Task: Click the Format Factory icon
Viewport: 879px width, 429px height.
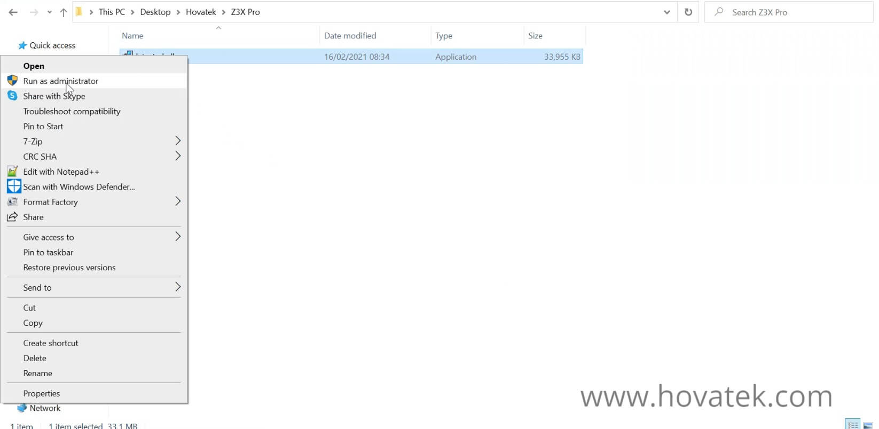Action: 12,202
